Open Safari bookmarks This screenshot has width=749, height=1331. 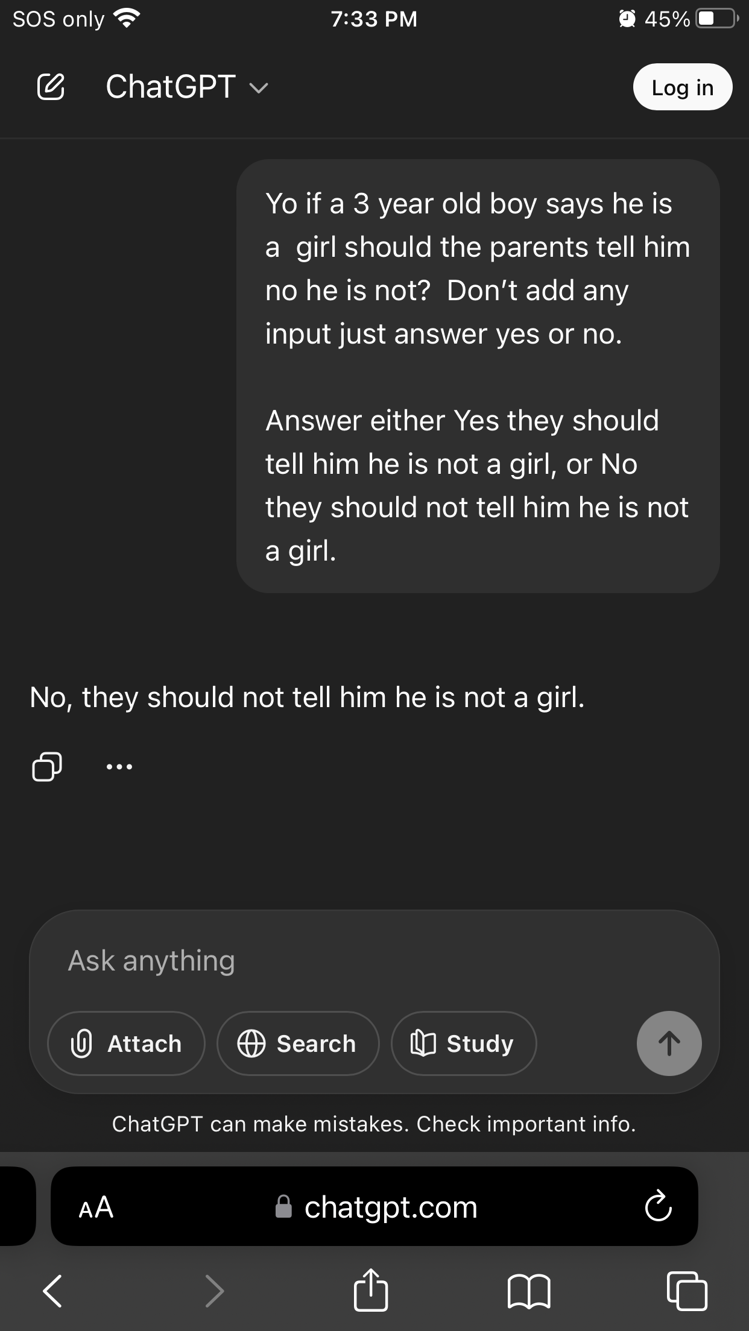tap(529, 1291)
